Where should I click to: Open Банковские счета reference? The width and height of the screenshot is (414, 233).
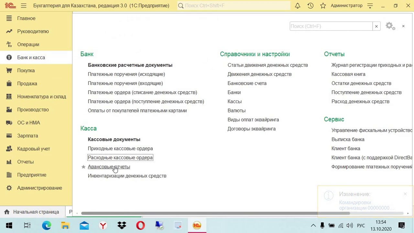point(247,83)
